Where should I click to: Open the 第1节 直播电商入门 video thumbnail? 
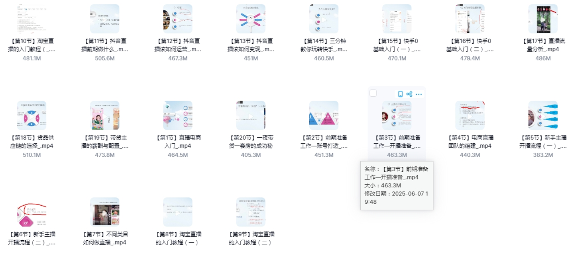tap(178, 115)
